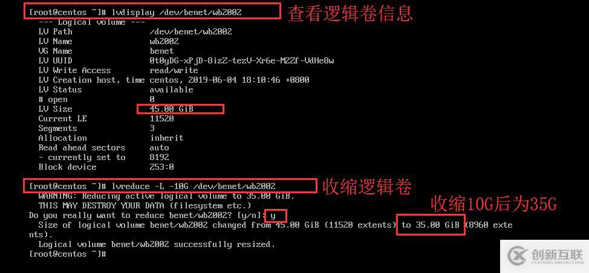Click the VG Name value 'benet'
The image size is (589, 273).
[x=161, y=51]
